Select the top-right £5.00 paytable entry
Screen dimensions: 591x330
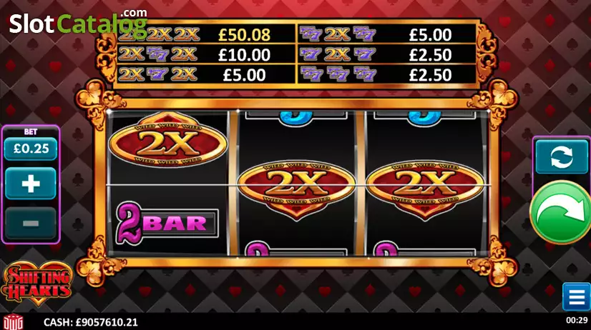(386, 34)
